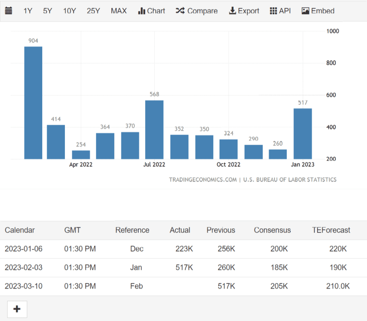Image resolution: width=367 pixels, height=321 pixels.
Task: Click the 517K previous value in Feb row
Action: (227, 286)
